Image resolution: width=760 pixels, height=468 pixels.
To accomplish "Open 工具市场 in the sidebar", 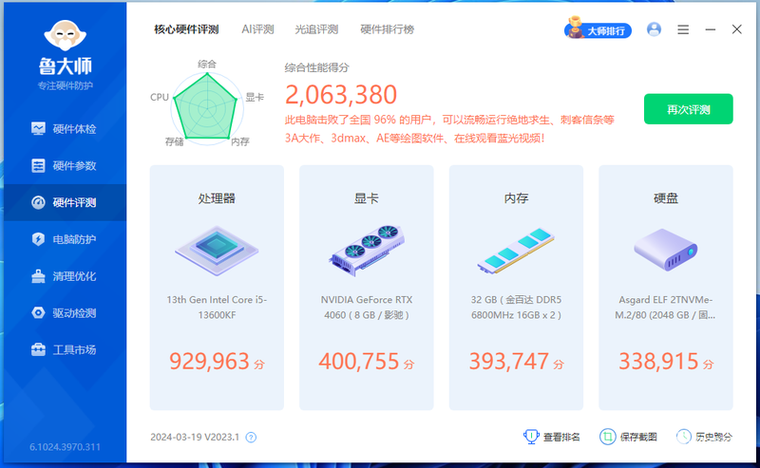I will click(x=65, y=349).
